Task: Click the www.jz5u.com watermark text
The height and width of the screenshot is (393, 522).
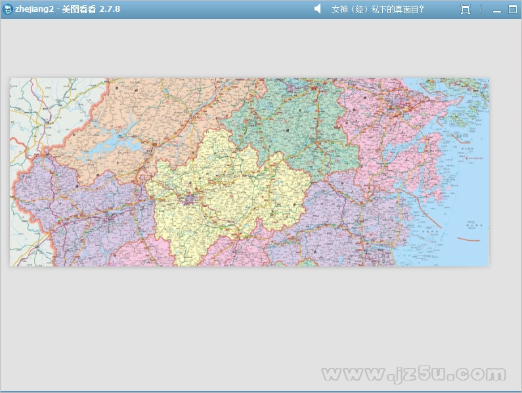Action: click(414, 374)
